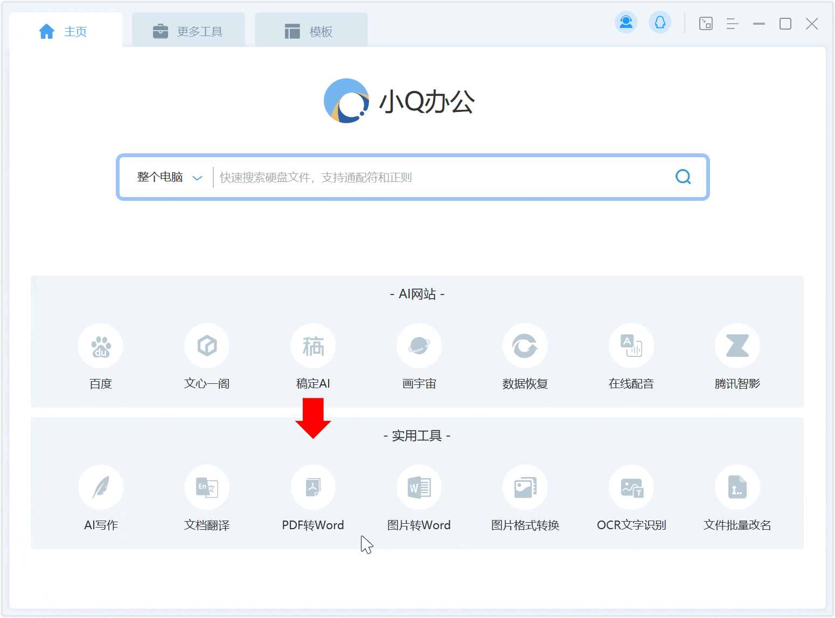Open the hamburger menu in title bar
The height and width of the screenshot is (618, 835).
[x=732, y=24]
